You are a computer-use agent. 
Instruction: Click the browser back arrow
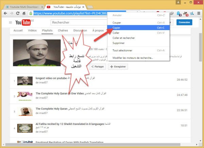click(x=5, y=13)
